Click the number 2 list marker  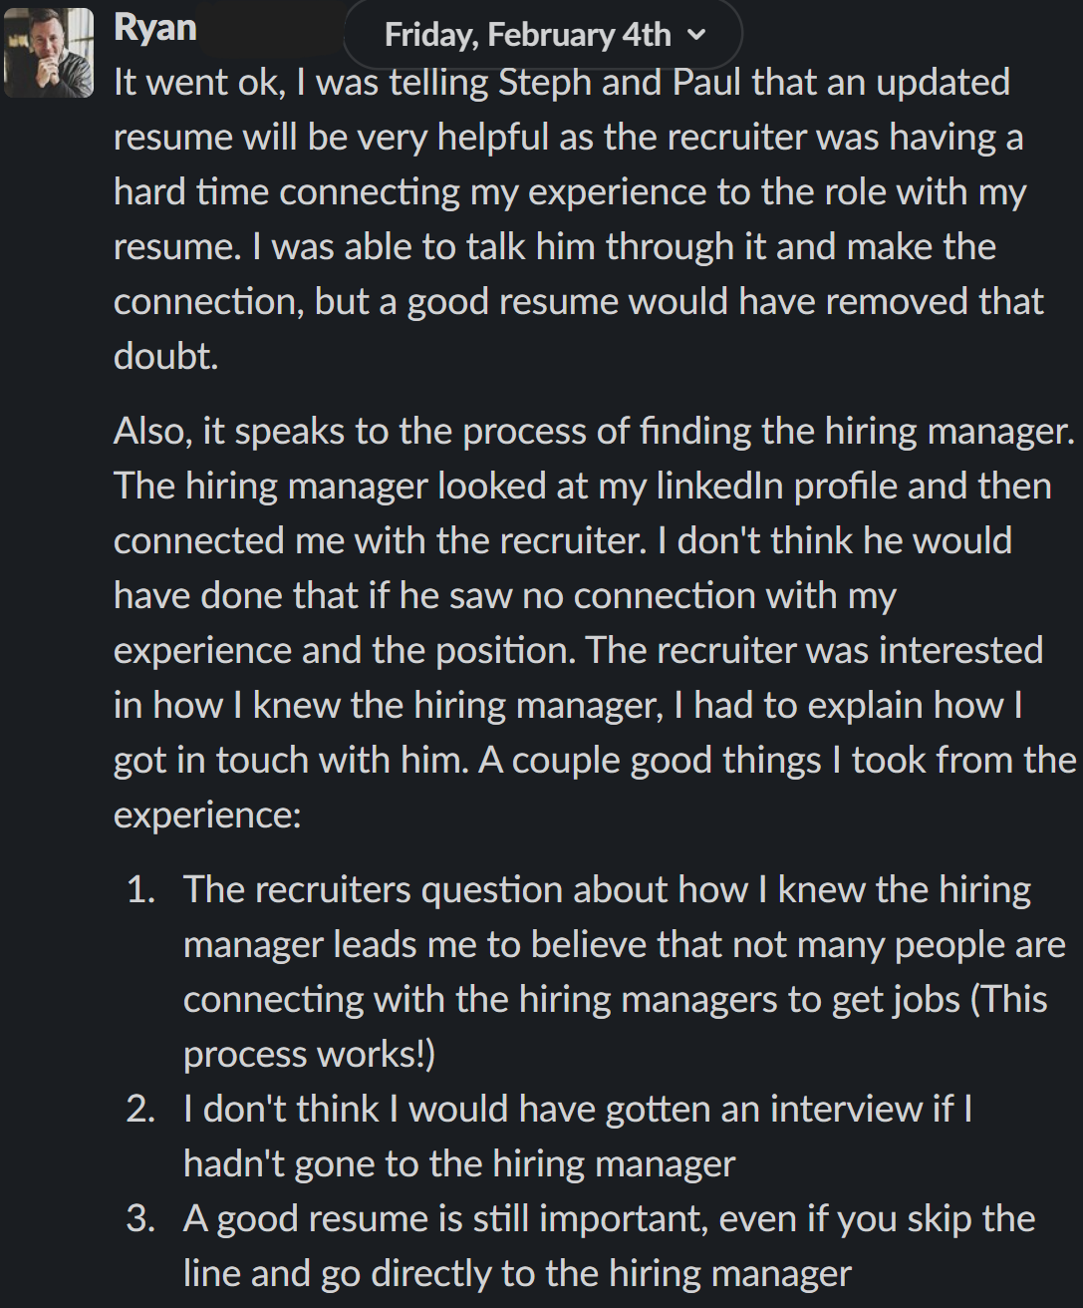(x=140, y=1109)
